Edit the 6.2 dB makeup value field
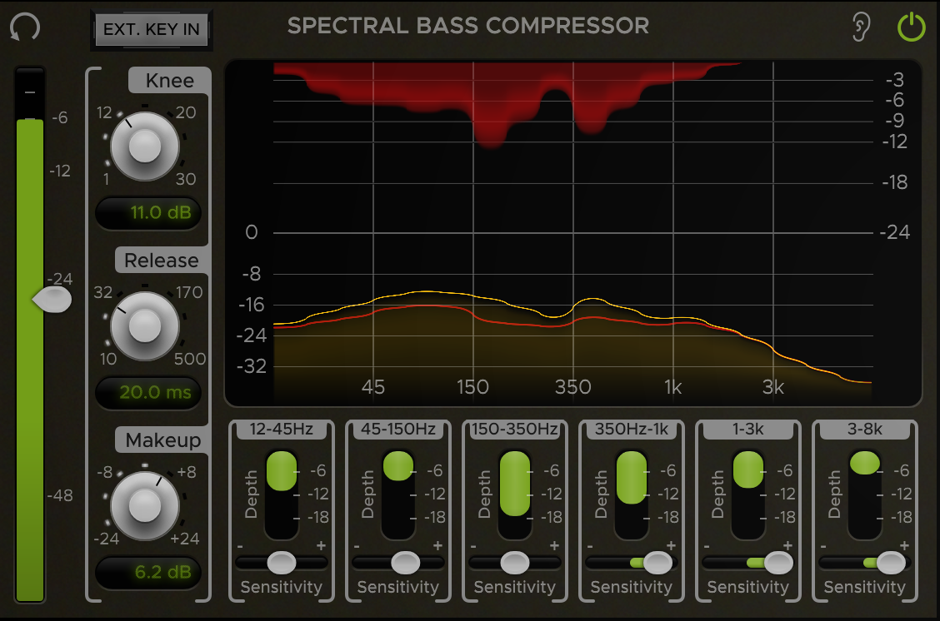This screenshot has height=621, width=940. (148, 572)
